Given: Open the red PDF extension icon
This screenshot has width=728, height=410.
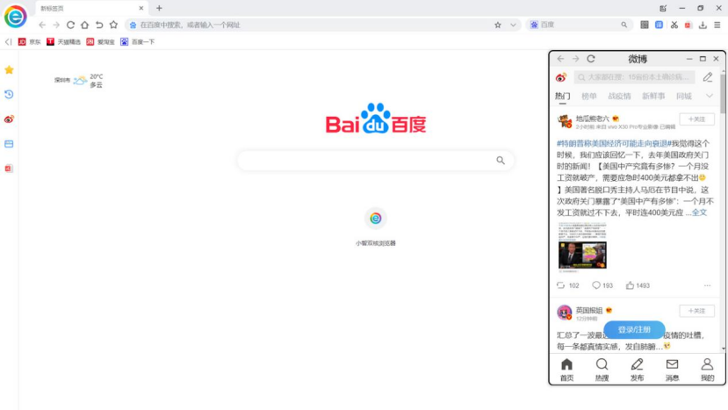Looking at the screenshot, I should point(688,25).
